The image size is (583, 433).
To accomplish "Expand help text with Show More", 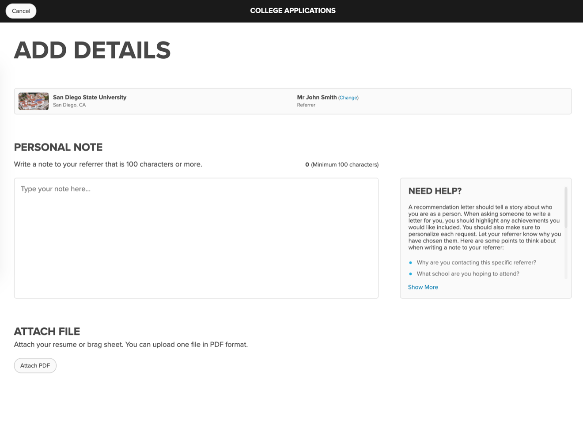I will (423, 287).
